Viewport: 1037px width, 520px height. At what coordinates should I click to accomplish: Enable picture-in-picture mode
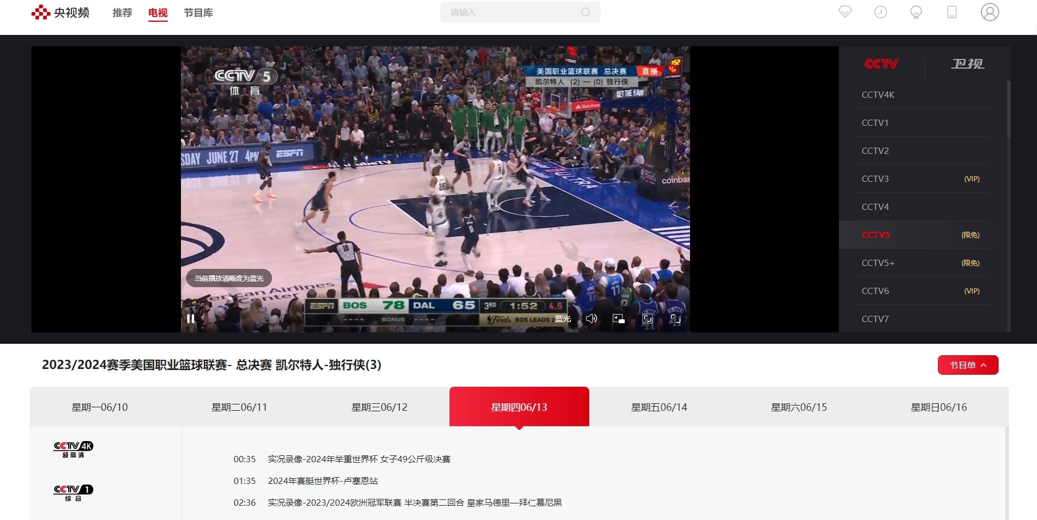tap(618, 319)
